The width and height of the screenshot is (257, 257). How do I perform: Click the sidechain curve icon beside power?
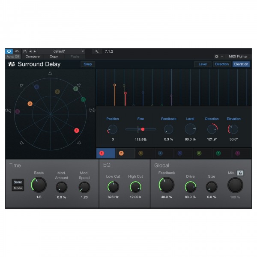pyautogui.click(x=17, y=51)
